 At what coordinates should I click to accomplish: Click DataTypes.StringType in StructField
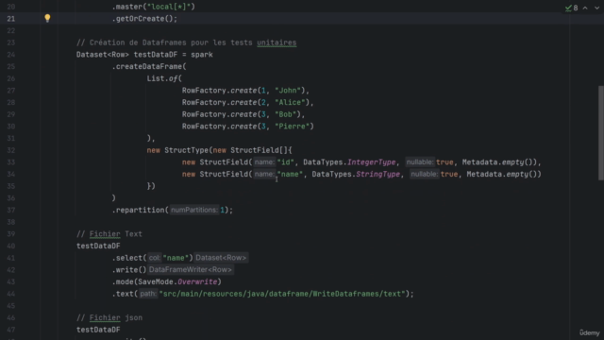tap(356, 174)
